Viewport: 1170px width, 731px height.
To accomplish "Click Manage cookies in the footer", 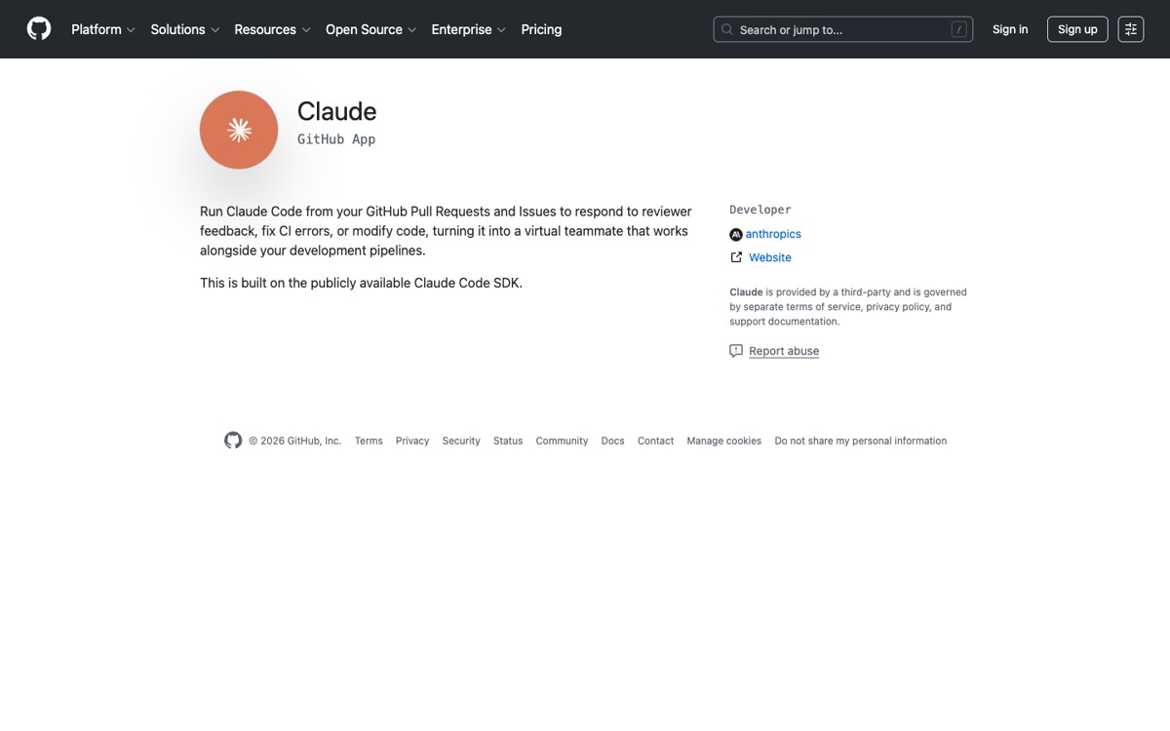I will 723,441.
